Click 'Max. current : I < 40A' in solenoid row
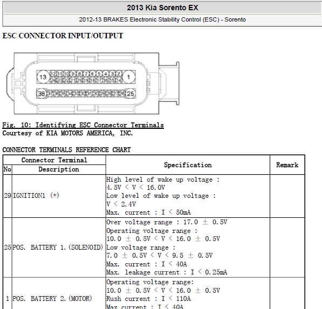Screen dimensions: 322x309 147,264
